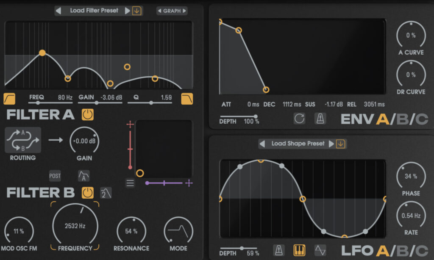The height and width of the screenshot is (260, 434).
Task: Switch to next GRAPH view arrow
Action: 184,11
